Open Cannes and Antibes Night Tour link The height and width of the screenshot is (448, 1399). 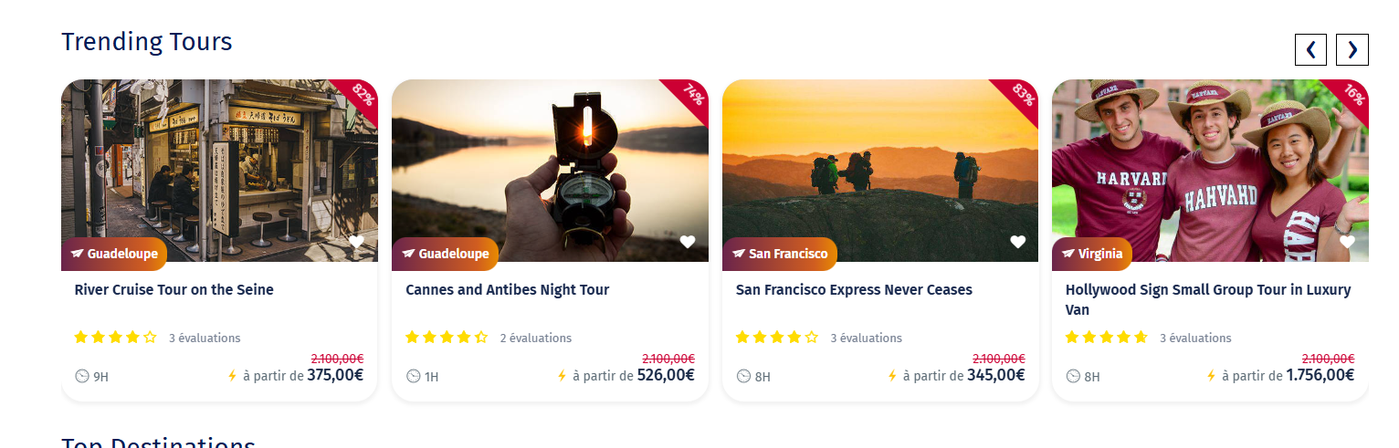pos(507,290)
